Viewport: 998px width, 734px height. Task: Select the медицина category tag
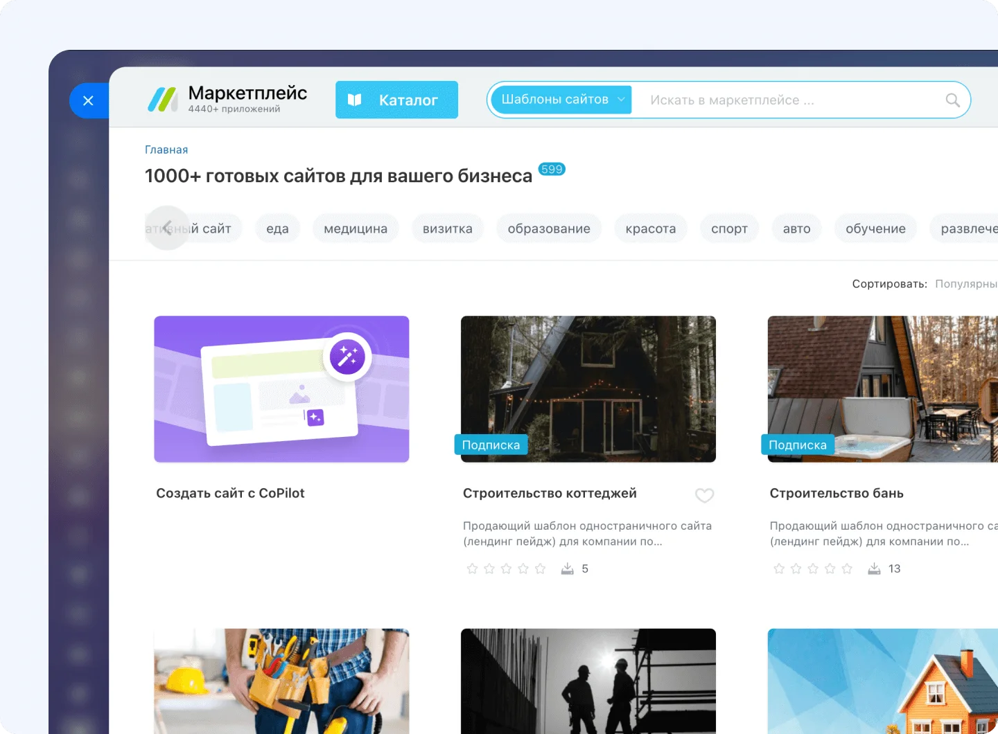click(x=356, y=229)
